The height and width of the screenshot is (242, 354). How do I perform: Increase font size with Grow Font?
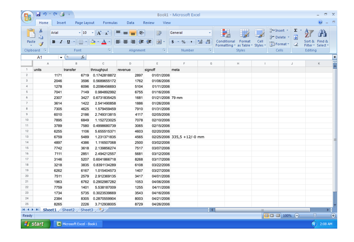click(x=99, y=33)
